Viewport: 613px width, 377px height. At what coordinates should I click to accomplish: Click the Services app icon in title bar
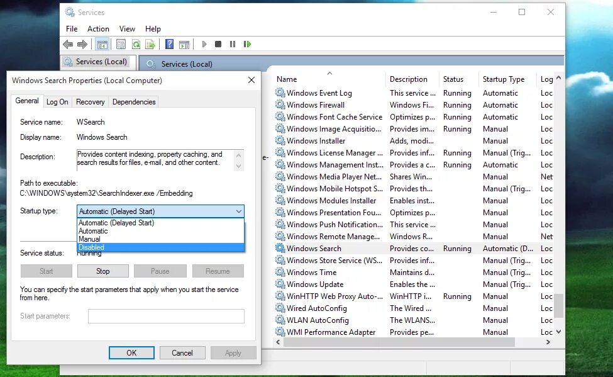70,12
